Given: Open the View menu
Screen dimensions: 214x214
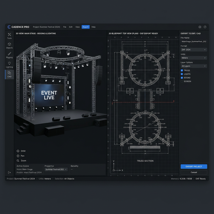Looking at the screenshot, I should point(78,27).
